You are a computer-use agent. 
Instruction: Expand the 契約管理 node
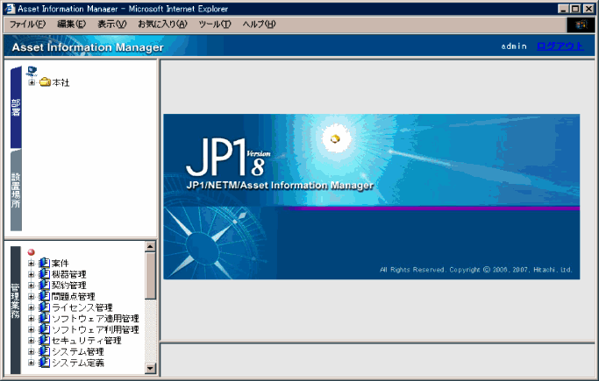[x=32, y=286]
